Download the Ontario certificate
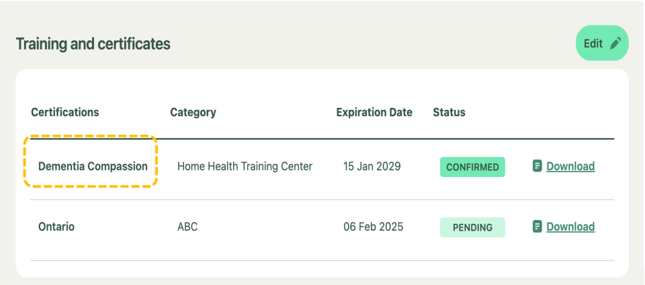645x285 pixels. [x=570, y=227]
